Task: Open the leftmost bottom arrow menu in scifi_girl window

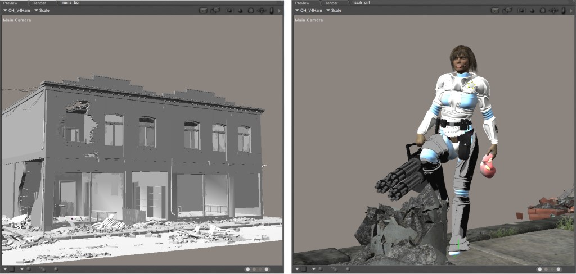Action: tap(297, 269)
